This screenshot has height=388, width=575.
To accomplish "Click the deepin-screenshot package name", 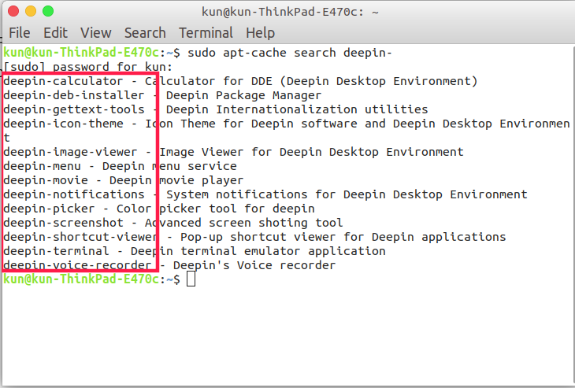I will (x=63, y=223).
